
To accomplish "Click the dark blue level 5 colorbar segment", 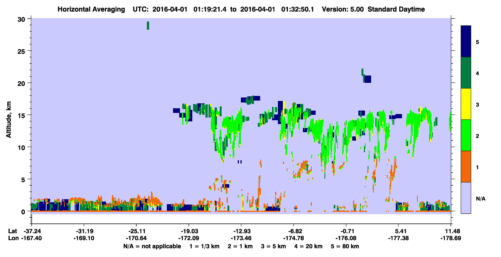I will point(466,41).
